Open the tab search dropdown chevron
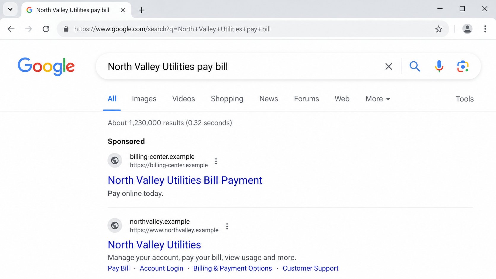Viewport: 496px width, 279px height. pos(10,9)
